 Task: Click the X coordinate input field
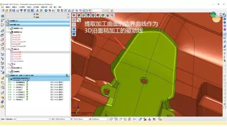tap(62, 119)
